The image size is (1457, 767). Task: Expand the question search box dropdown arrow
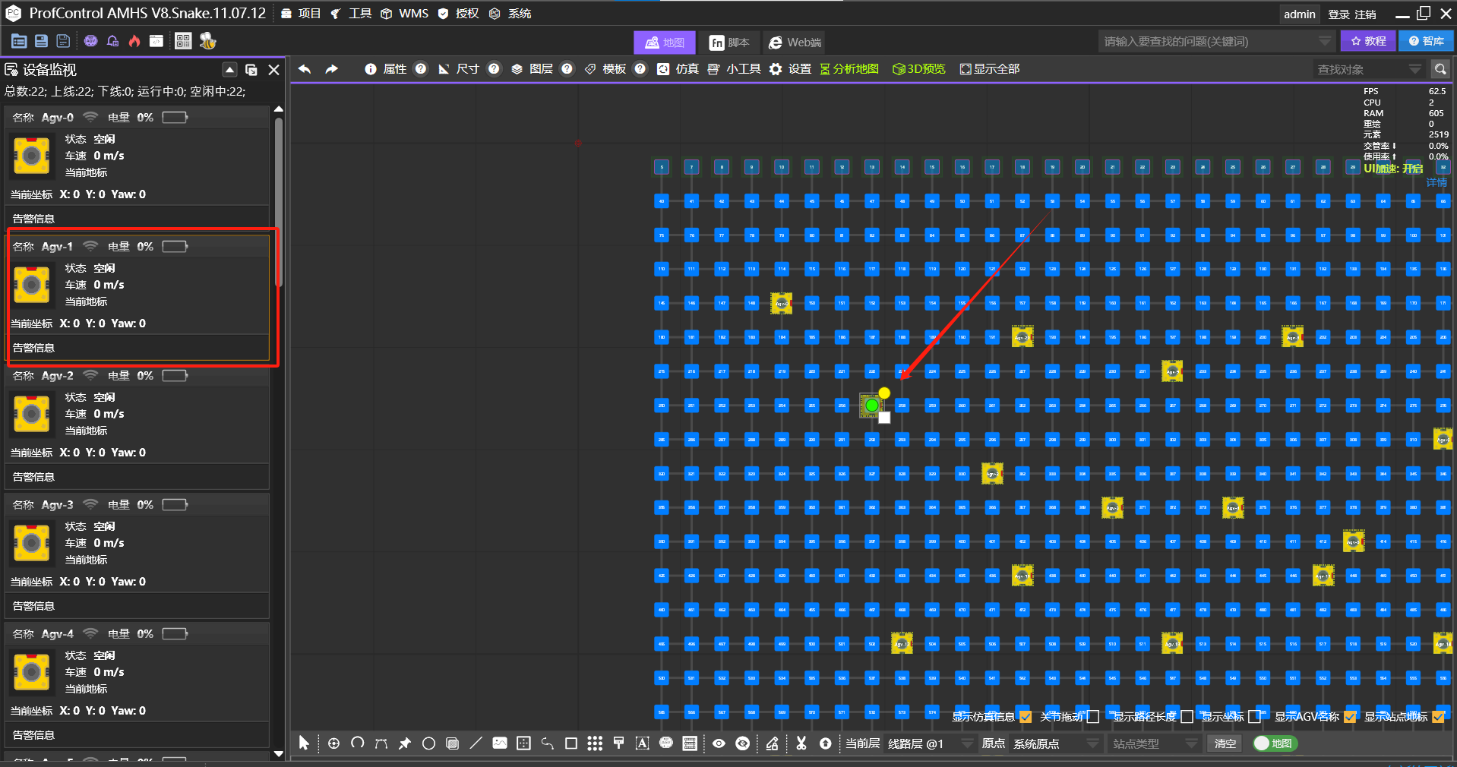tap(1325, 41)
